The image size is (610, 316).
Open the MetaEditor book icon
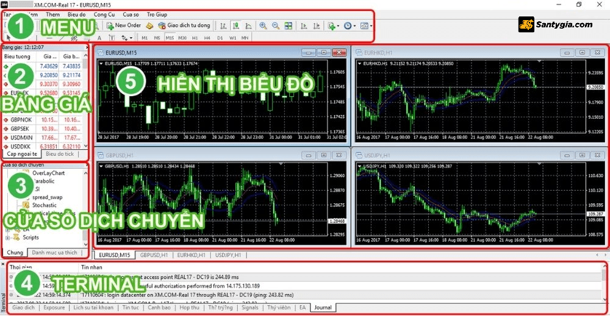pos(149,26)
